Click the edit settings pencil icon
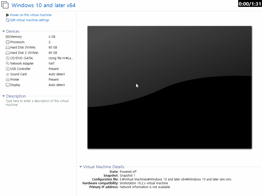 pyautogui.click(x=7, y=20)
